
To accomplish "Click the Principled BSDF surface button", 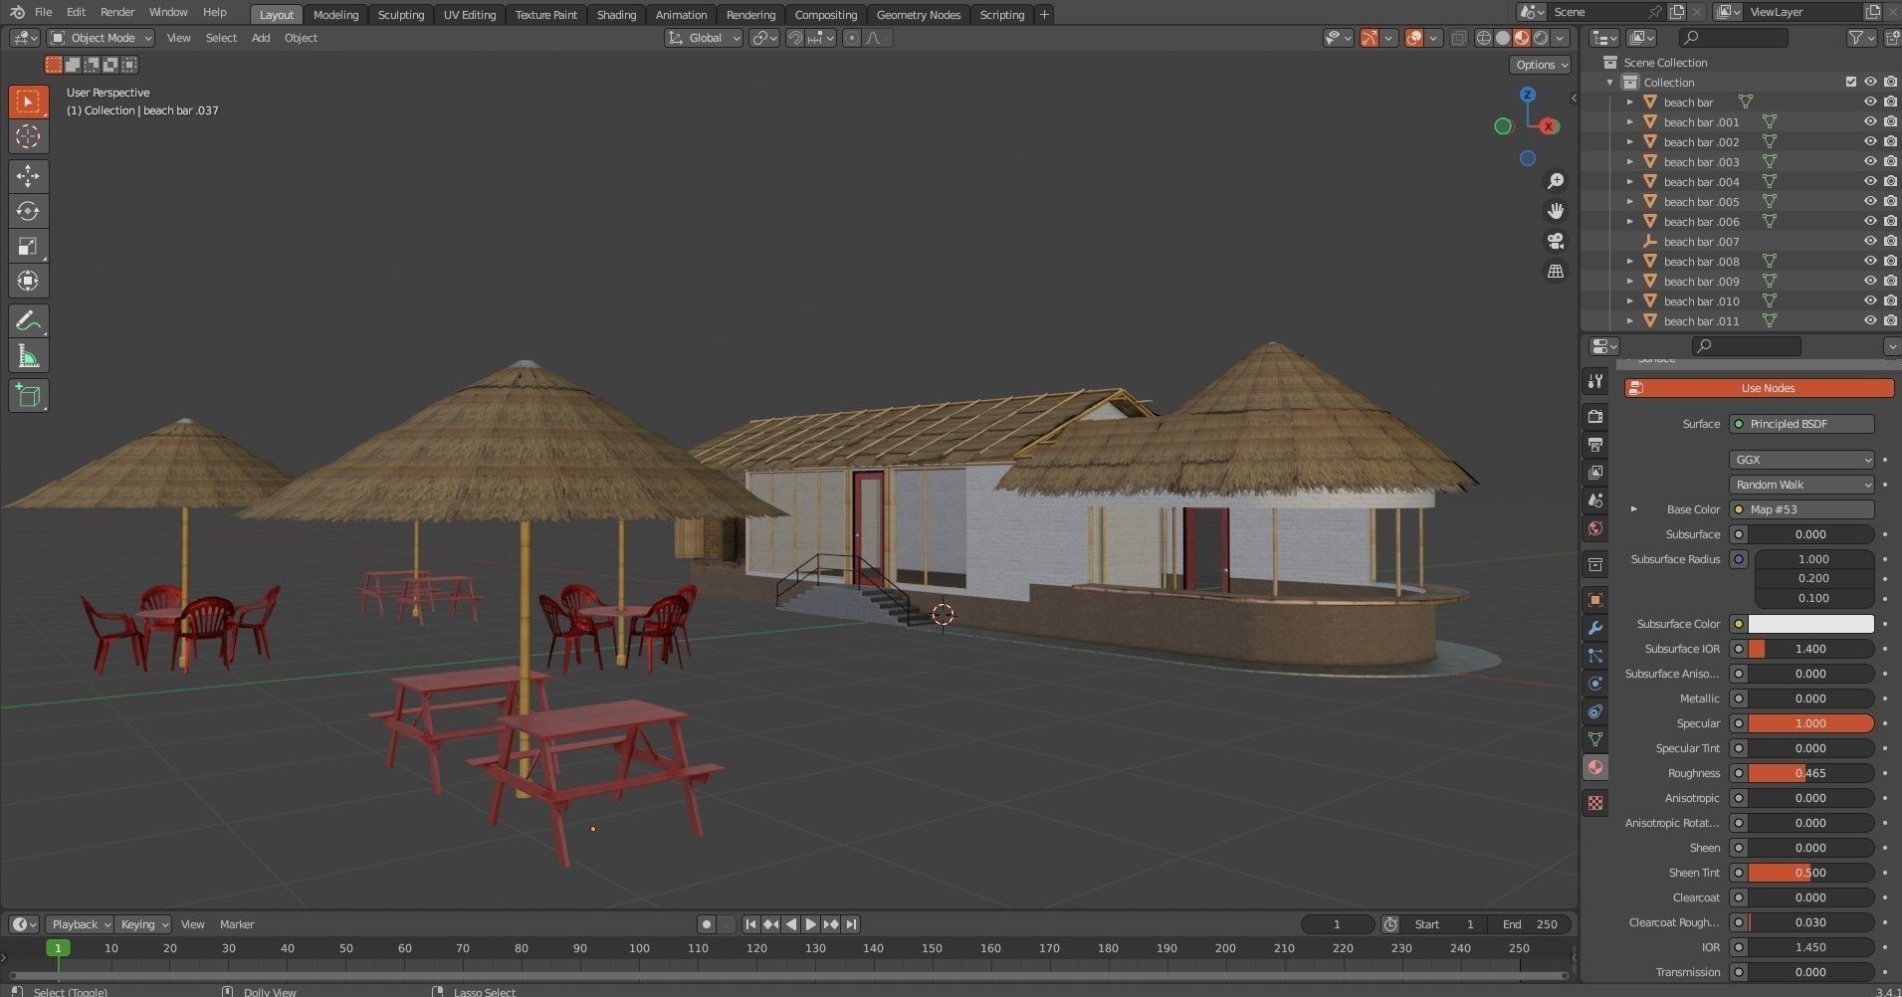I will point(1801,424).
